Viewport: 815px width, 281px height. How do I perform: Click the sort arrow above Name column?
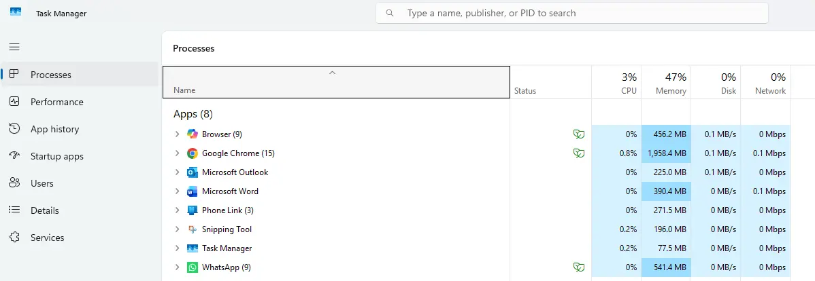click(332, 73)
